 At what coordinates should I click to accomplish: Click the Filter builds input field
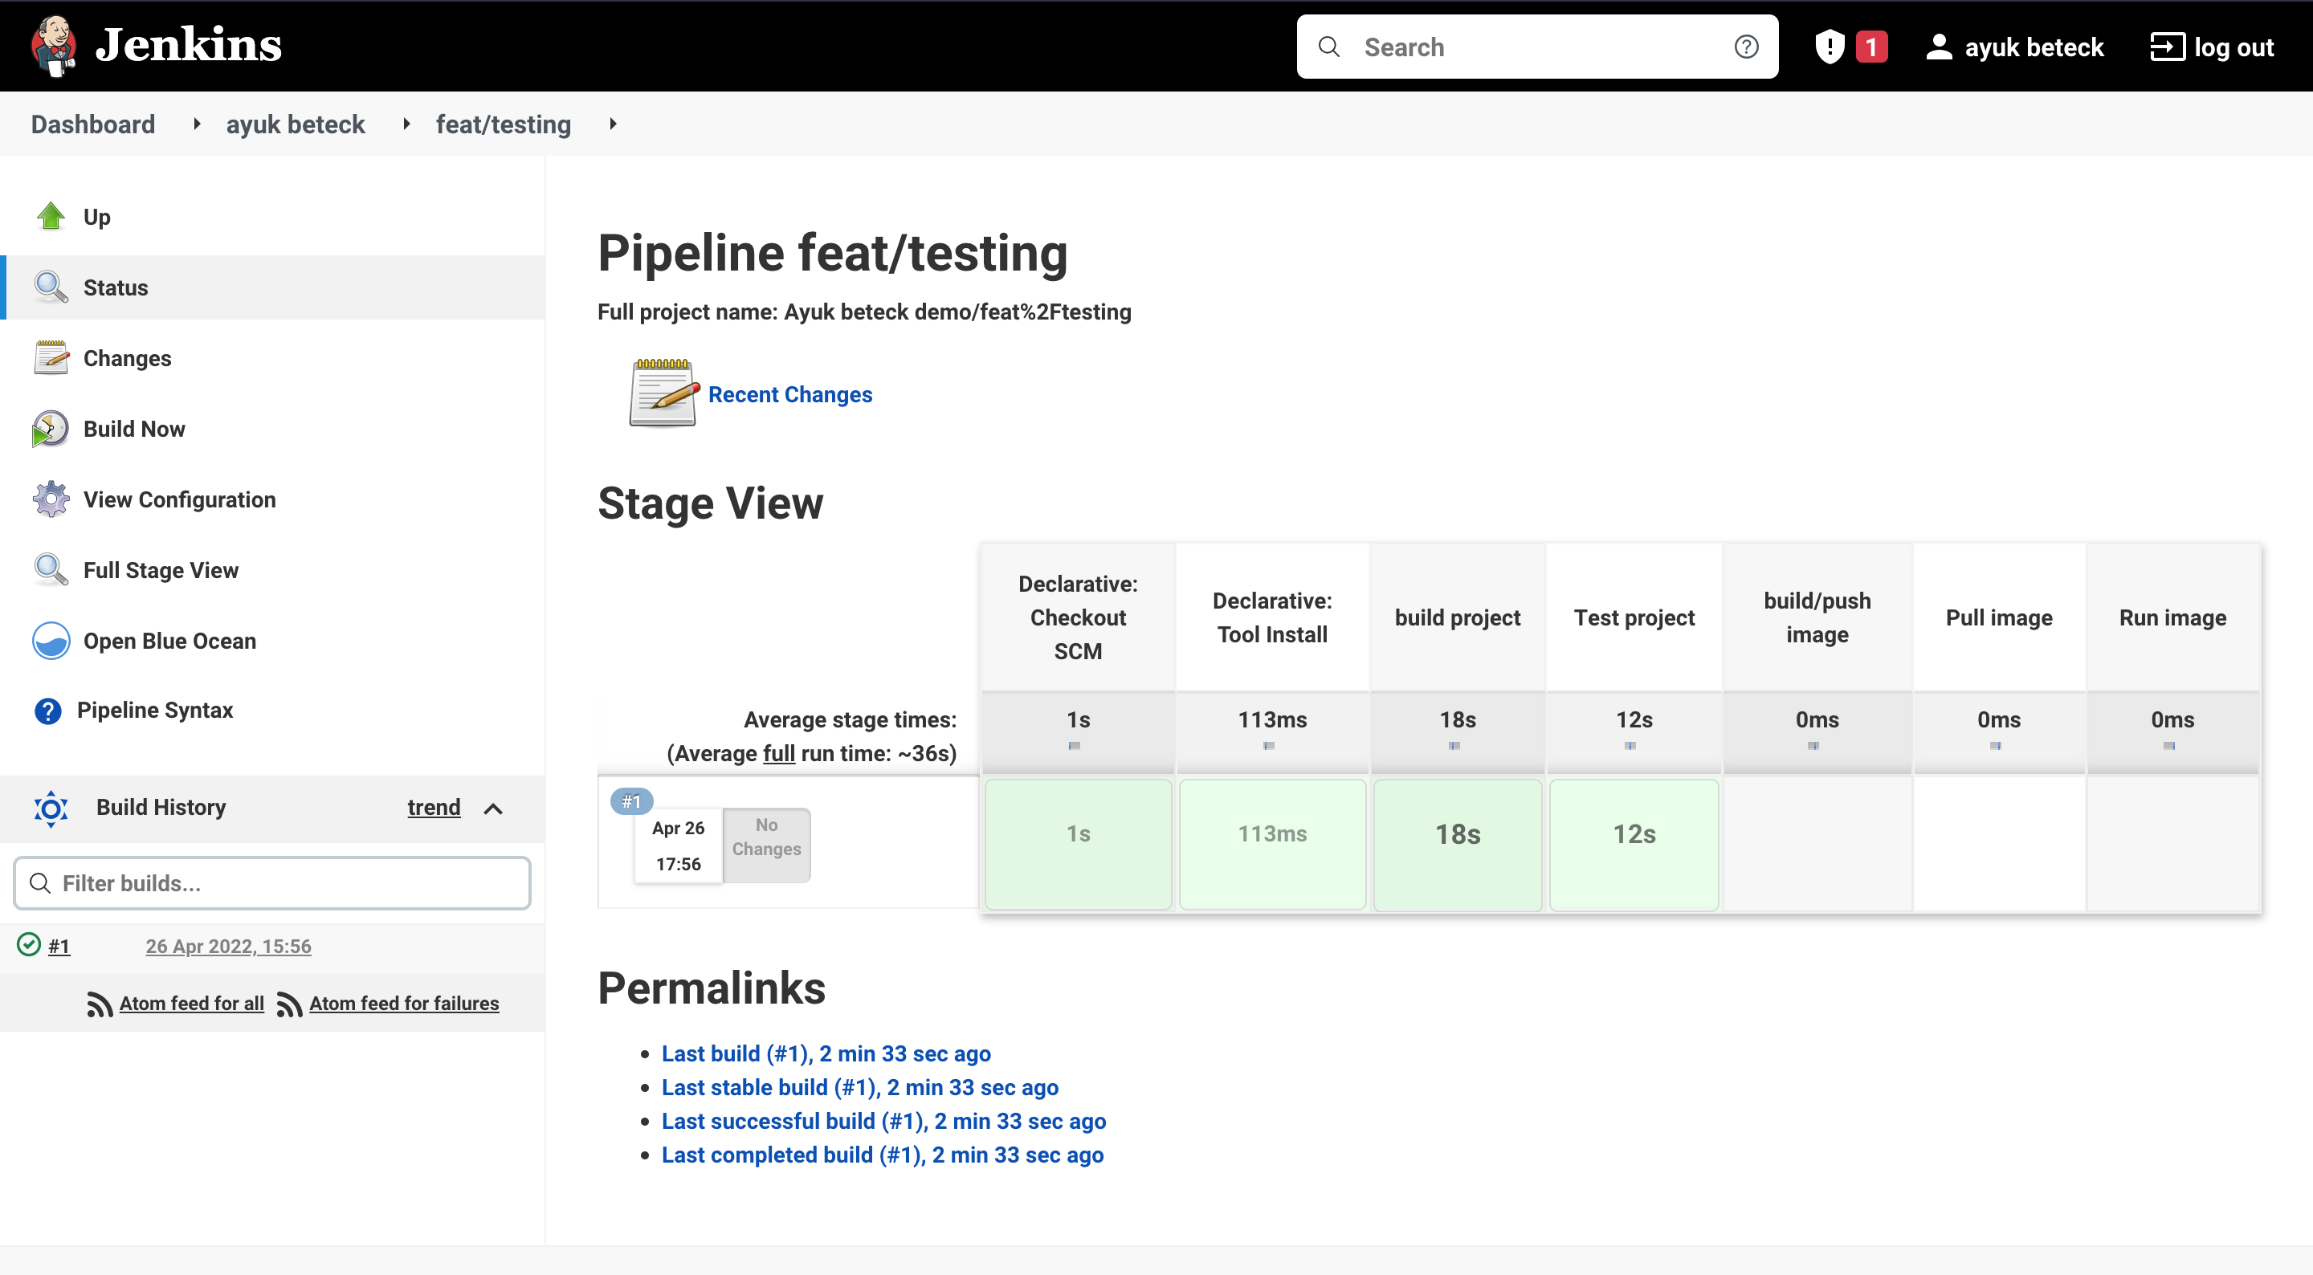tap(272, 883)
